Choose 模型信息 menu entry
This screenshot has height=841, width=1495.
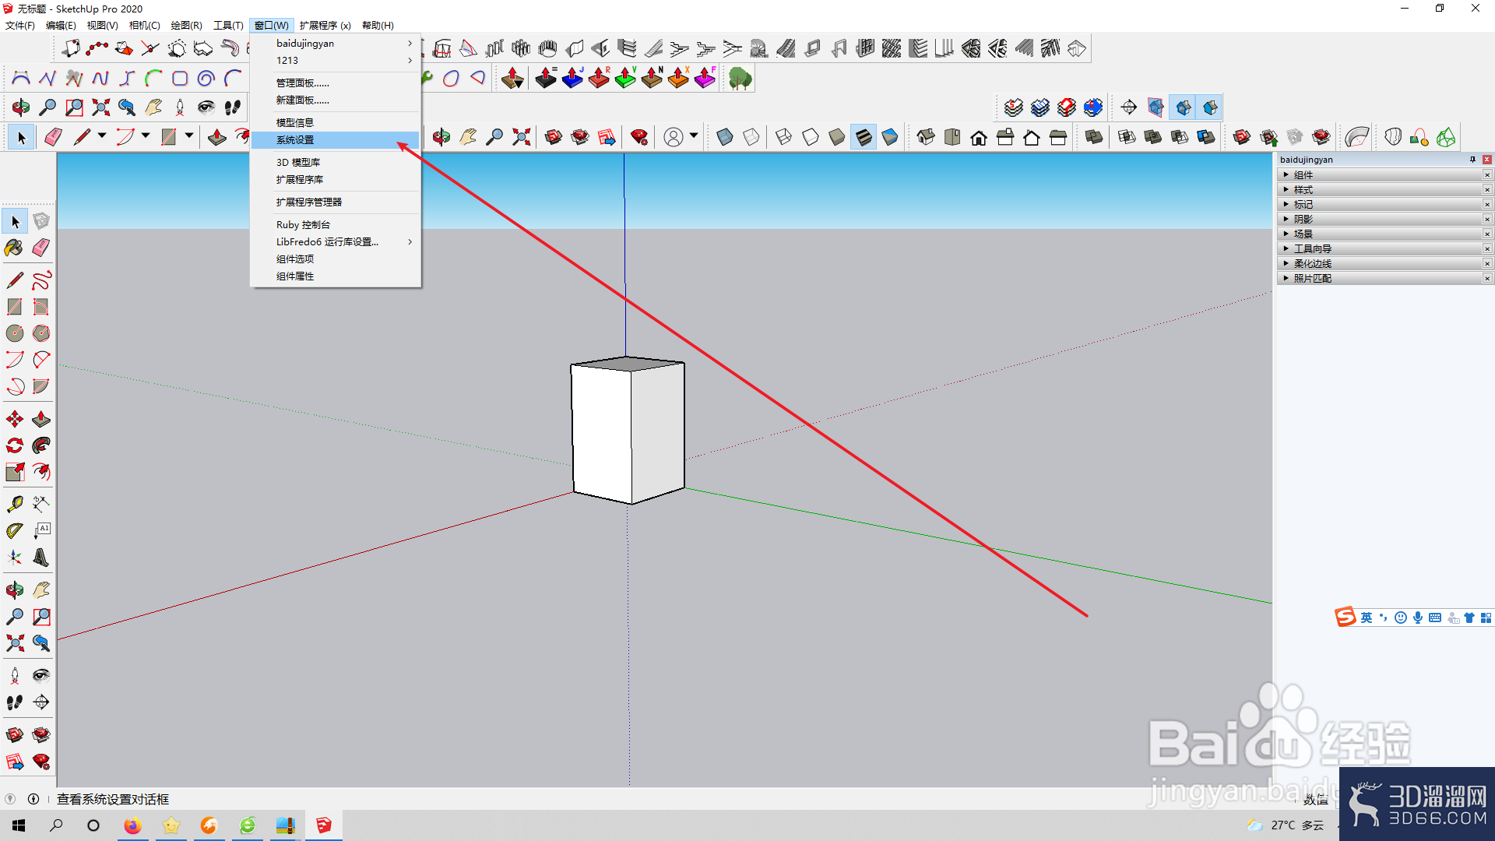click(x=336, y=123)
